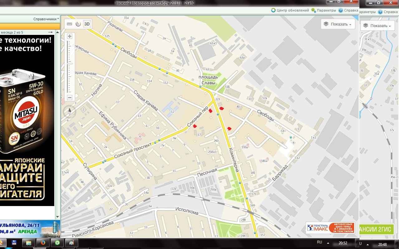The width and height of the screenshot is (399, 249).
Task: Open the Ульянова 26/11 rental banner
Action: (x=27, y=229)
